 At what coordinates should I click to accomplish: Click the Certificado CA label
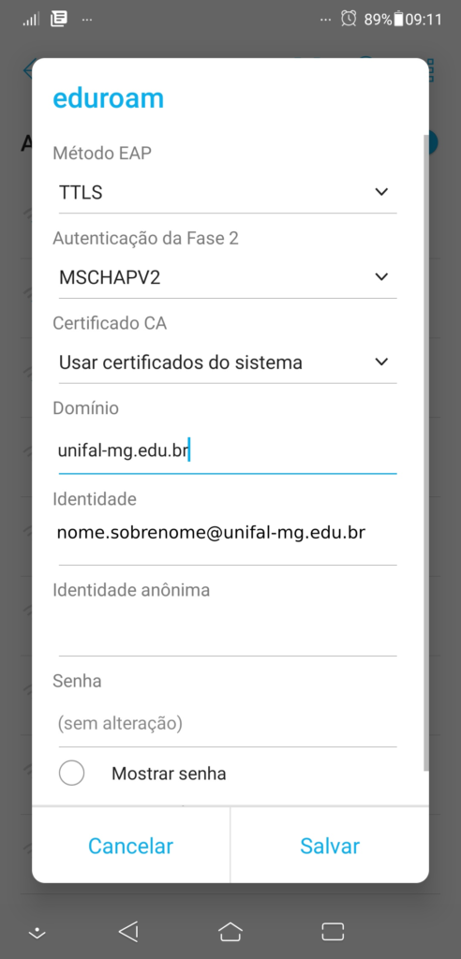click(x=110, y=323)
